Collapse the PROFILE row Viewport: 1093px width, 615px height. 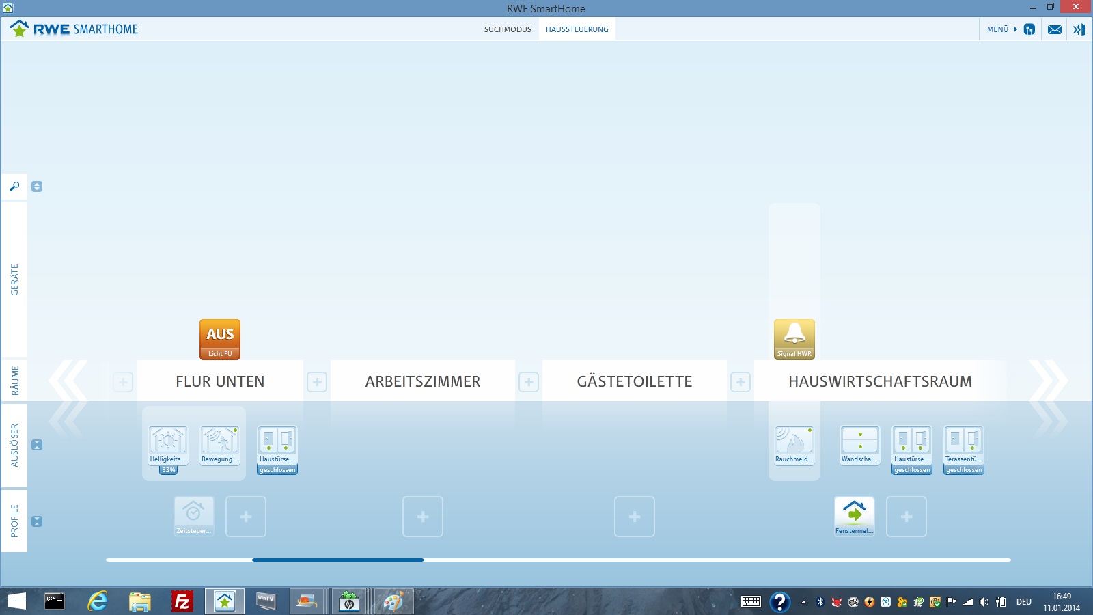click(x=37, y=521)
